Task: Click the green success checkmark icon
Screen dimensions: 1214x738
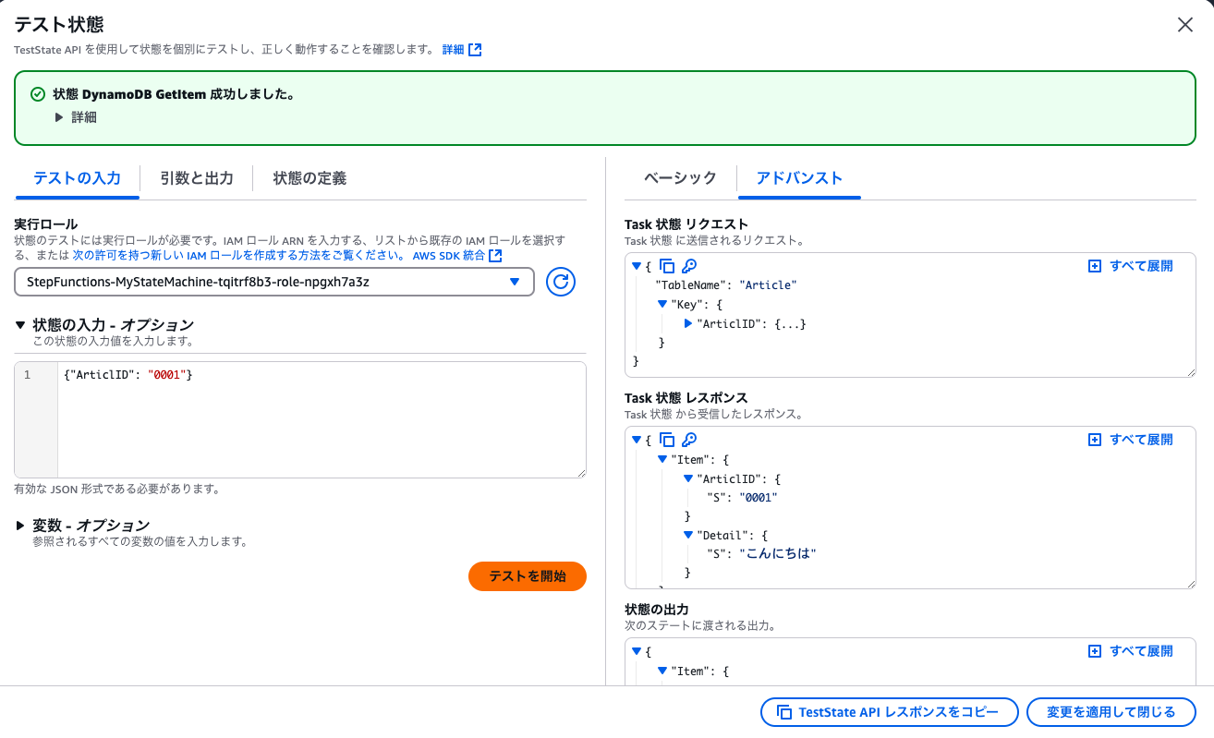Action: coord(38,93)
